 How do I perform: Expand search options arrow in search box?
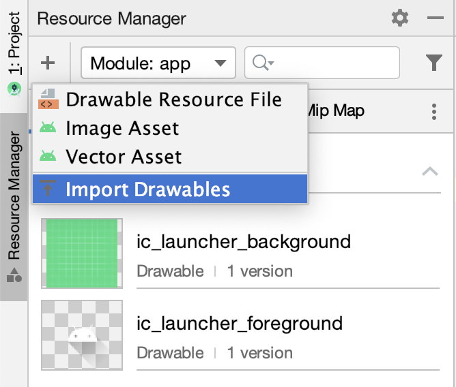point(271,64)
